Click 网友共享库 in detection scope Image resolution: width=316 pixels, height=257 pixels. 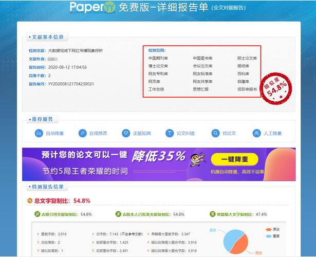click(202, 82)
